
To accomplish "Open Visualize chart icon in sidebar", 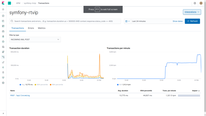I will [3, 21].
